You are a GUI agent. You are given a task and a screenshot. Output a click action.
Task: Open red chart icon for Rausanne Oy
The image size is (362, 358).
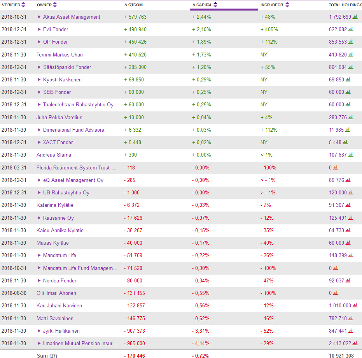[x=351, y=217]
